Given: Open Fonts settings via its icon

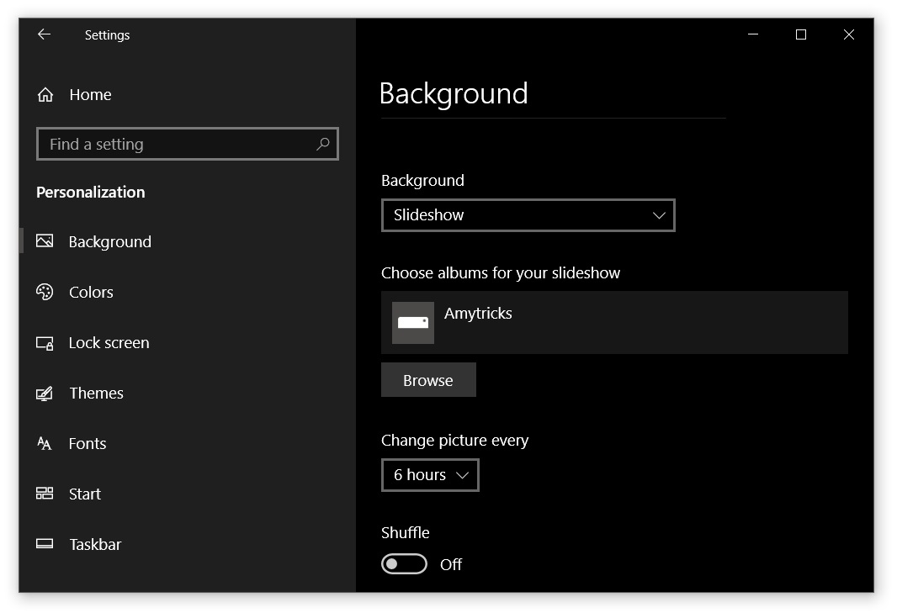Looking at the screenshot, I should pos(45,443).
